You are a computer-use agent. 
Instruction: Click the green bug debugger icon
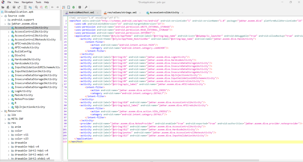74,7
